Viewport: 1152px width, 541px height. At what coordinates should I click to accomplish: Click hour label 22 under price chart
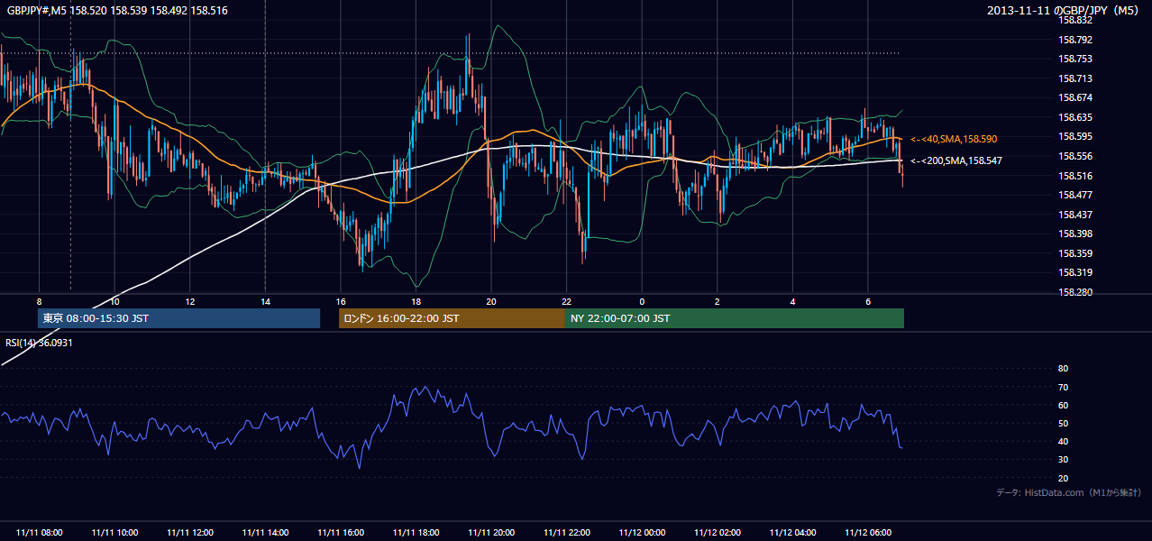[x=566, y=301]
